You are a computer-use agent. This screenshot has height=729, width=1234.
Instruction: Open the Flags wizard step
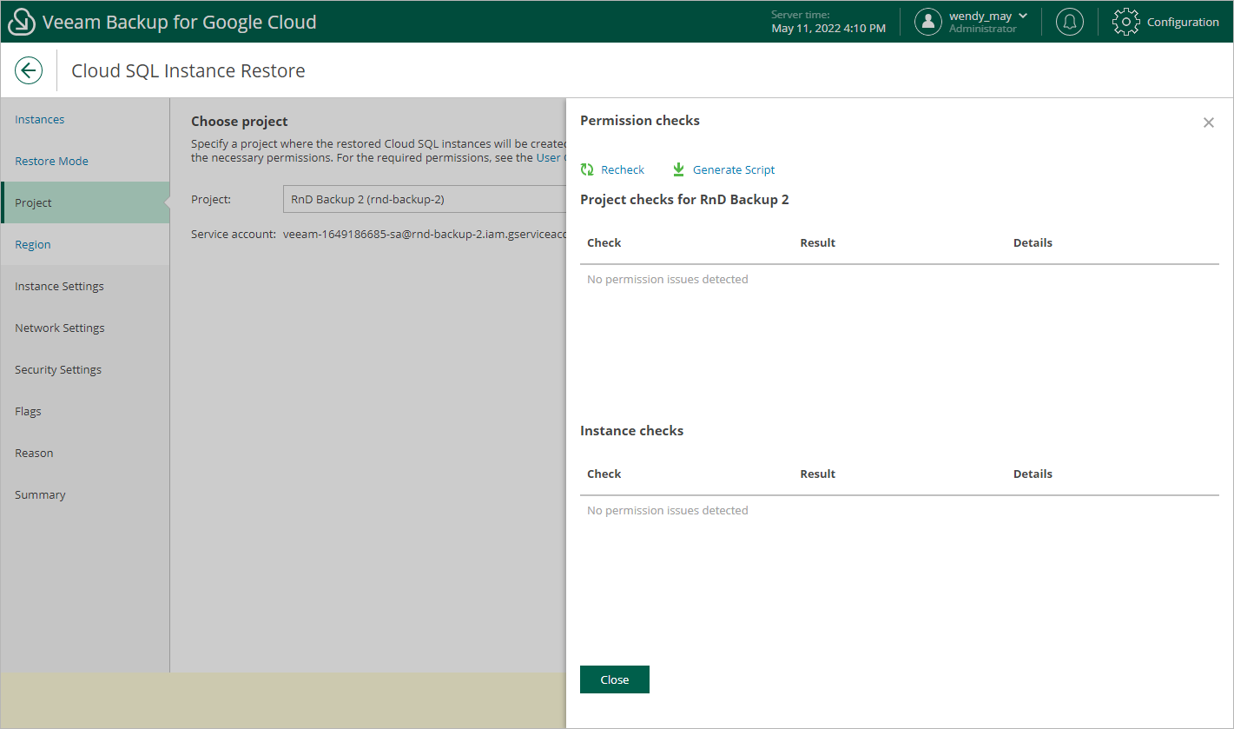tap(85, 411)
